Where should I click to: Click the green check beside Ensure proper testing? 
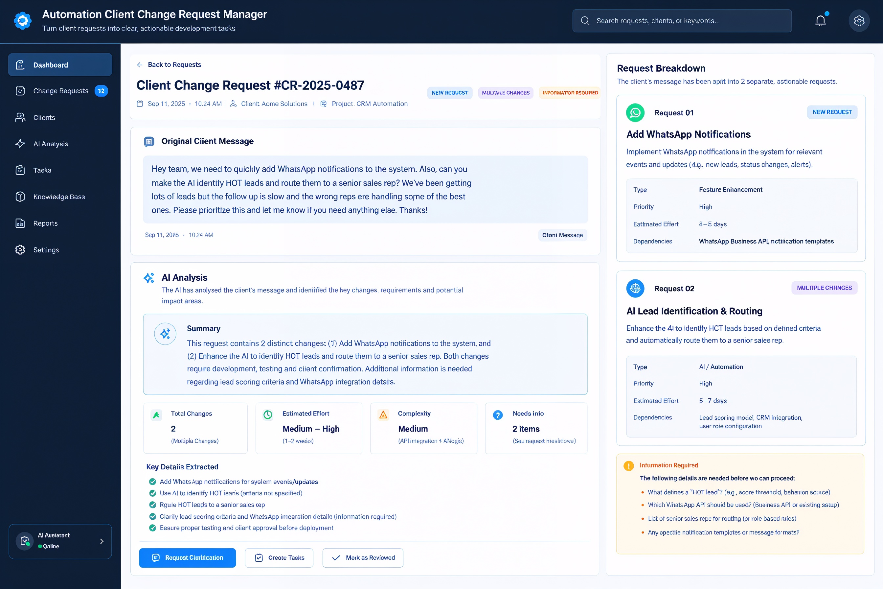[152, 528]
